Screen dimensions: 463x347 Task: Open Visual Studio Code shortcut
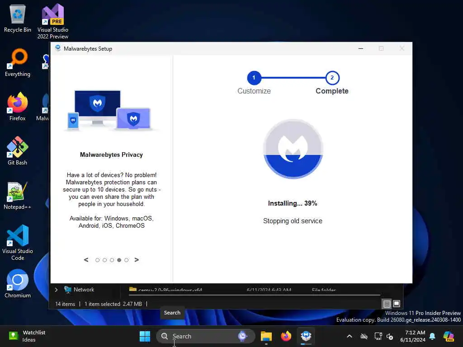(18, 243)
